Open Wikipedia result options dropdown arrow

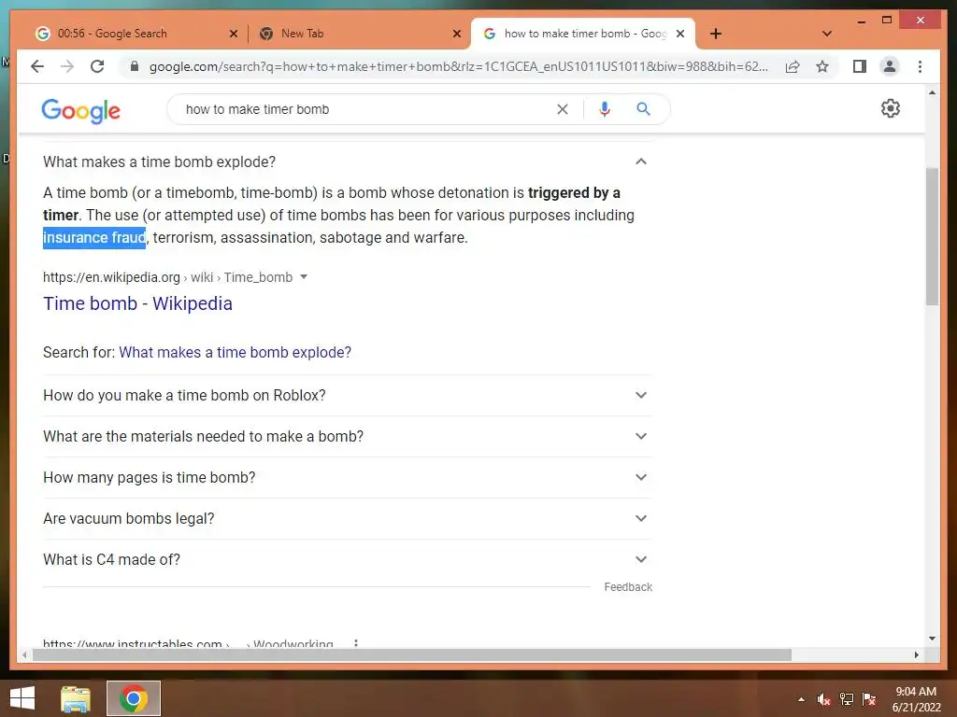pos(304,276)
